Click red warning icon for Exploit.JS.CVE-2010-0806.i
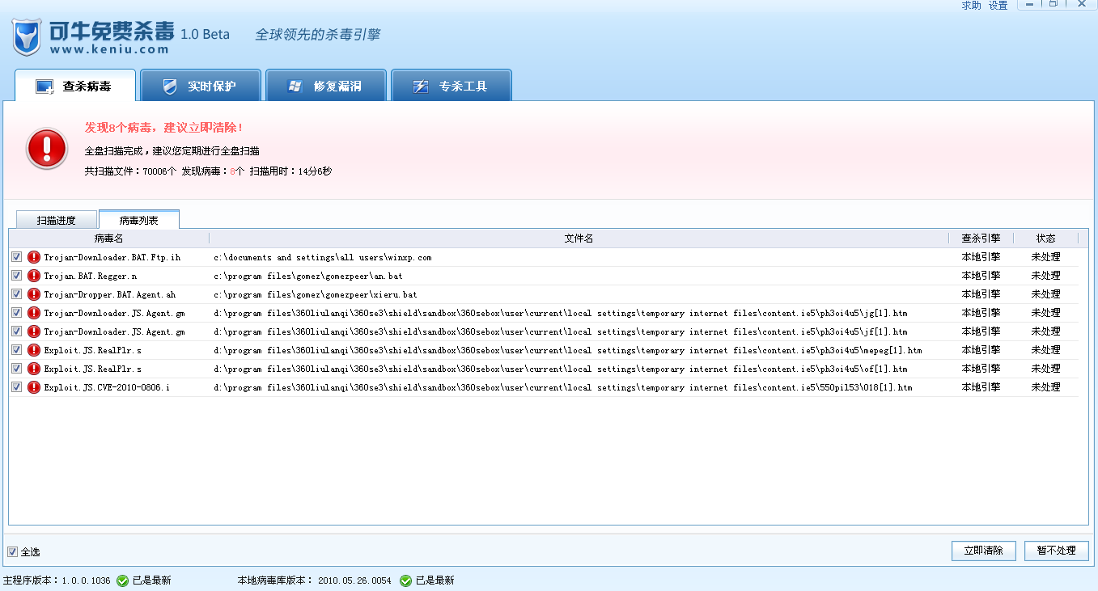1098x591 pixels. pos(33,387)
